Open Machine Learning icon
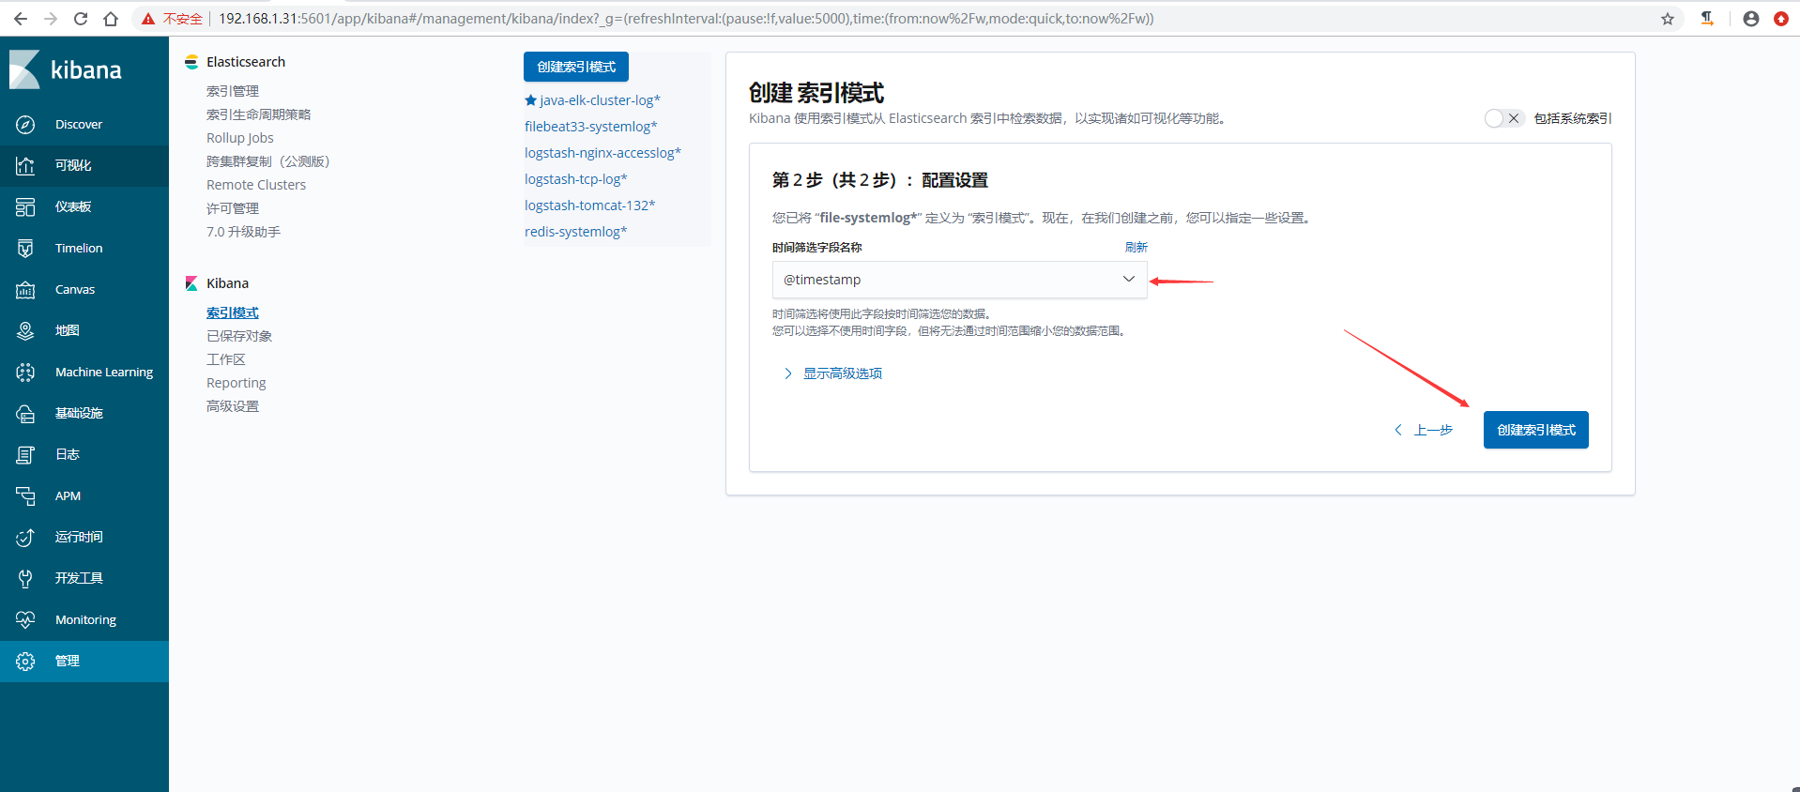 tap(25, 372)
